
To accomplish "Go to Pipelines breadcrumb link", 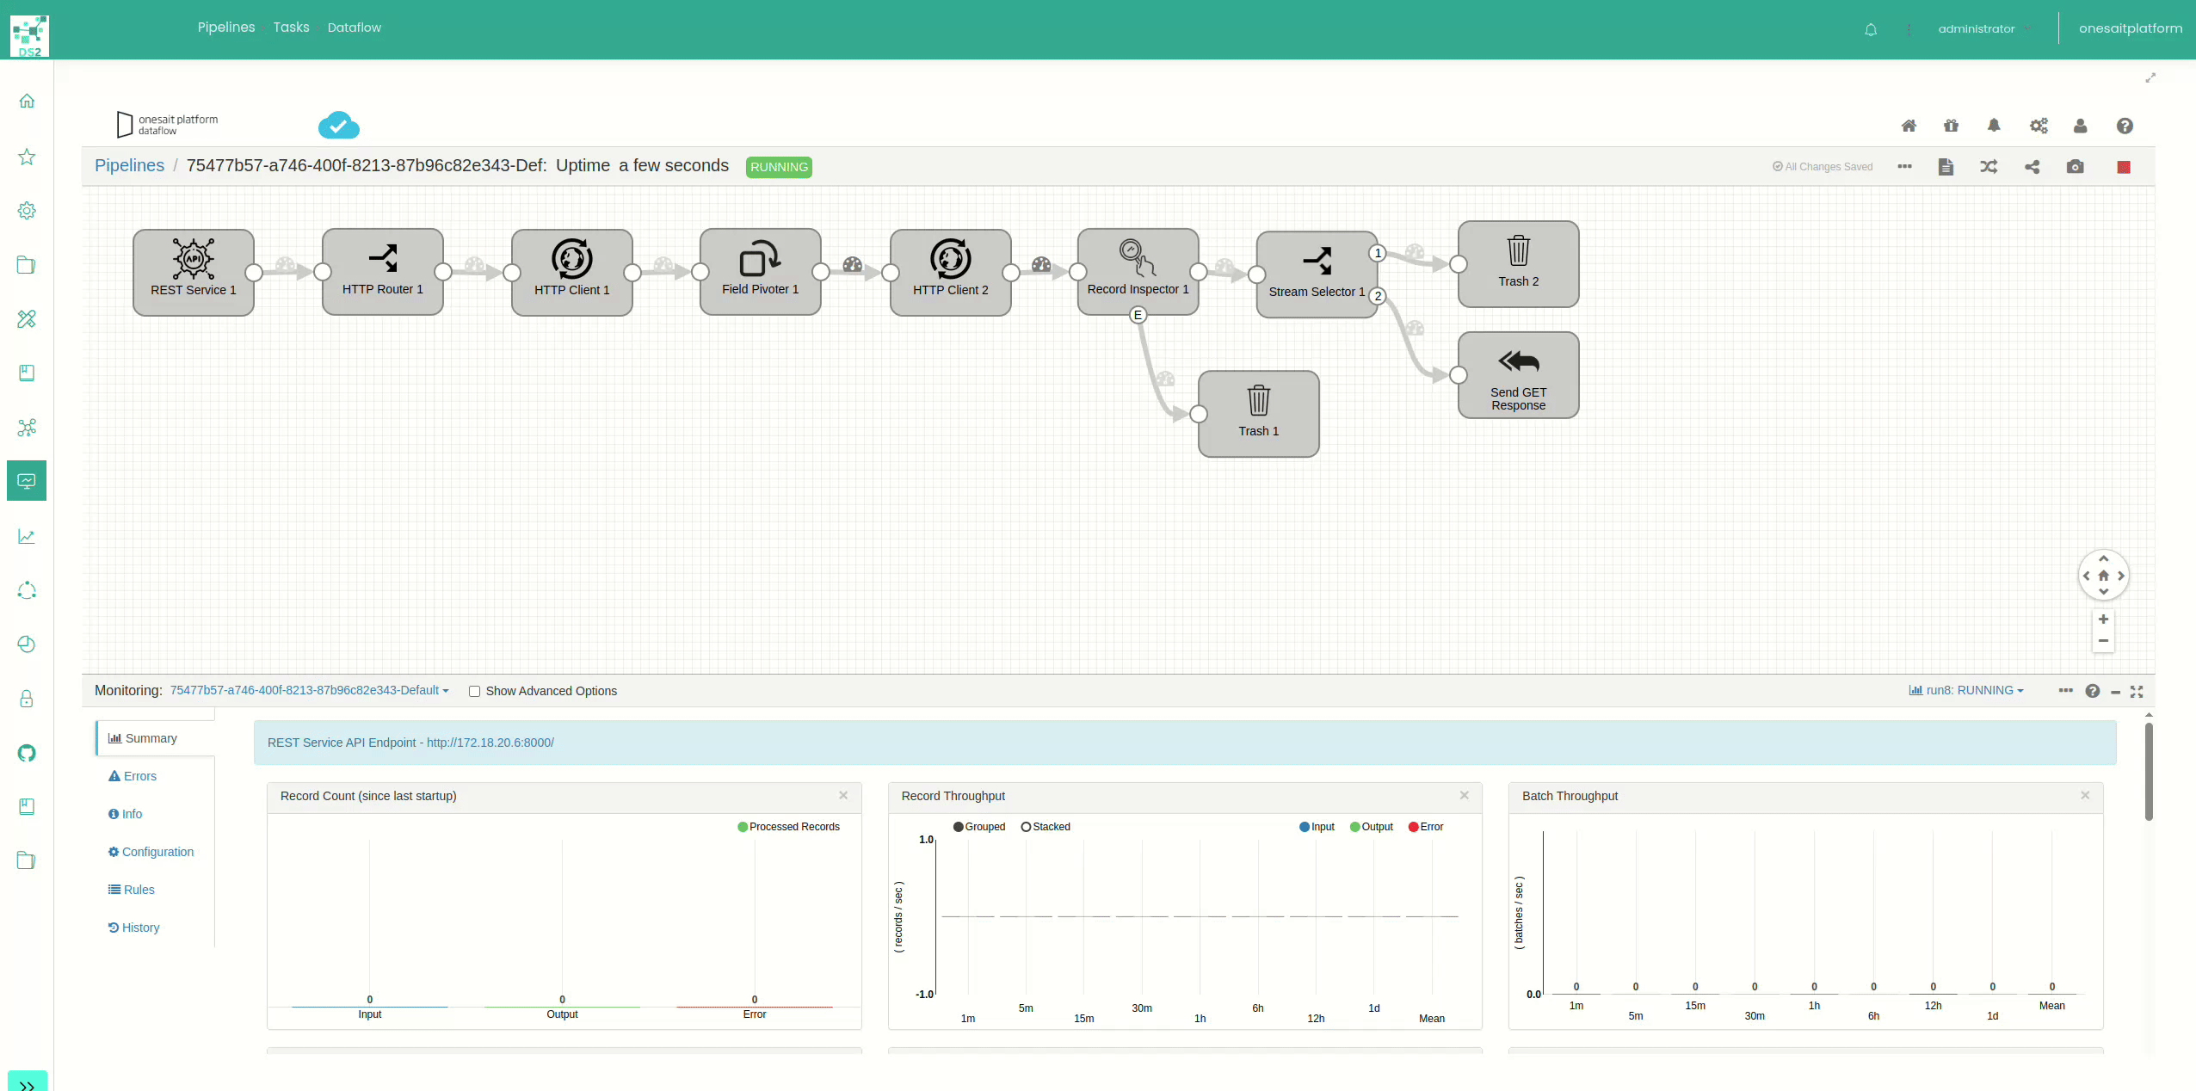I will coord(129,165).
